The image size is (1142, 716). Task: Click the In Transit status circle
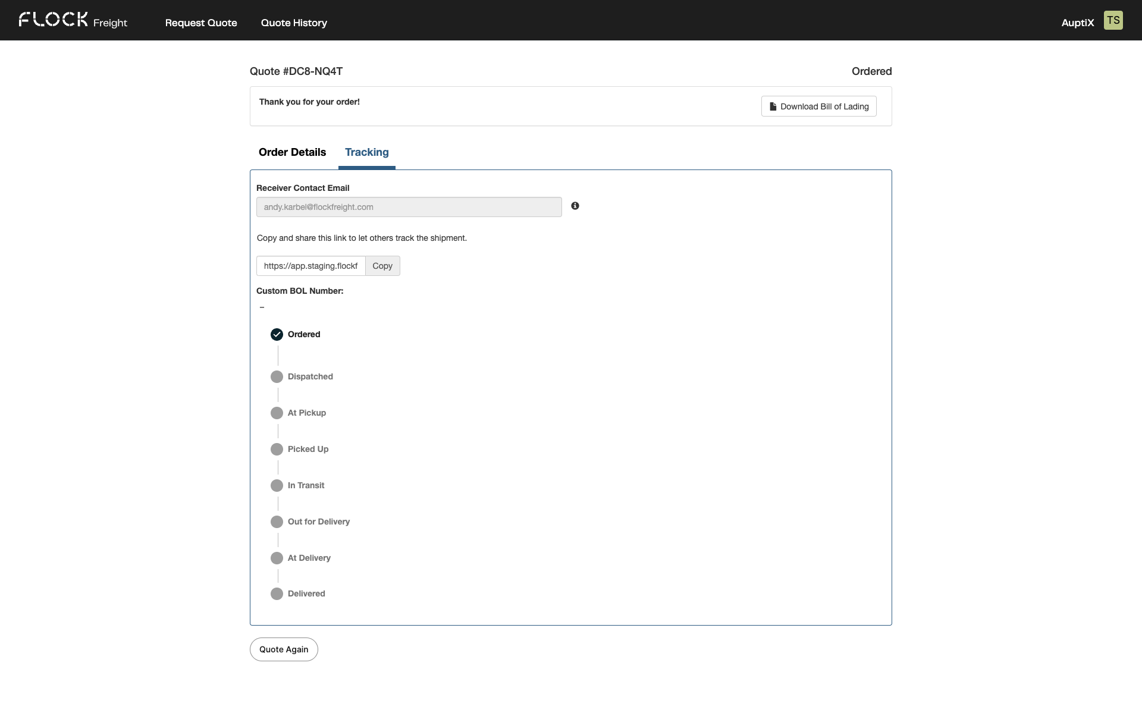click(x=277, y=485)
